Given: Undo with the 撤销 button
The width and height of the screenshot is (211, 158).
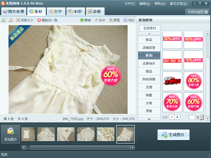Looking at the screenshot, I should (85, 20).
